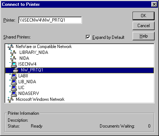Confirm with the OK button
159x136 pixels.
coord(144,16)
